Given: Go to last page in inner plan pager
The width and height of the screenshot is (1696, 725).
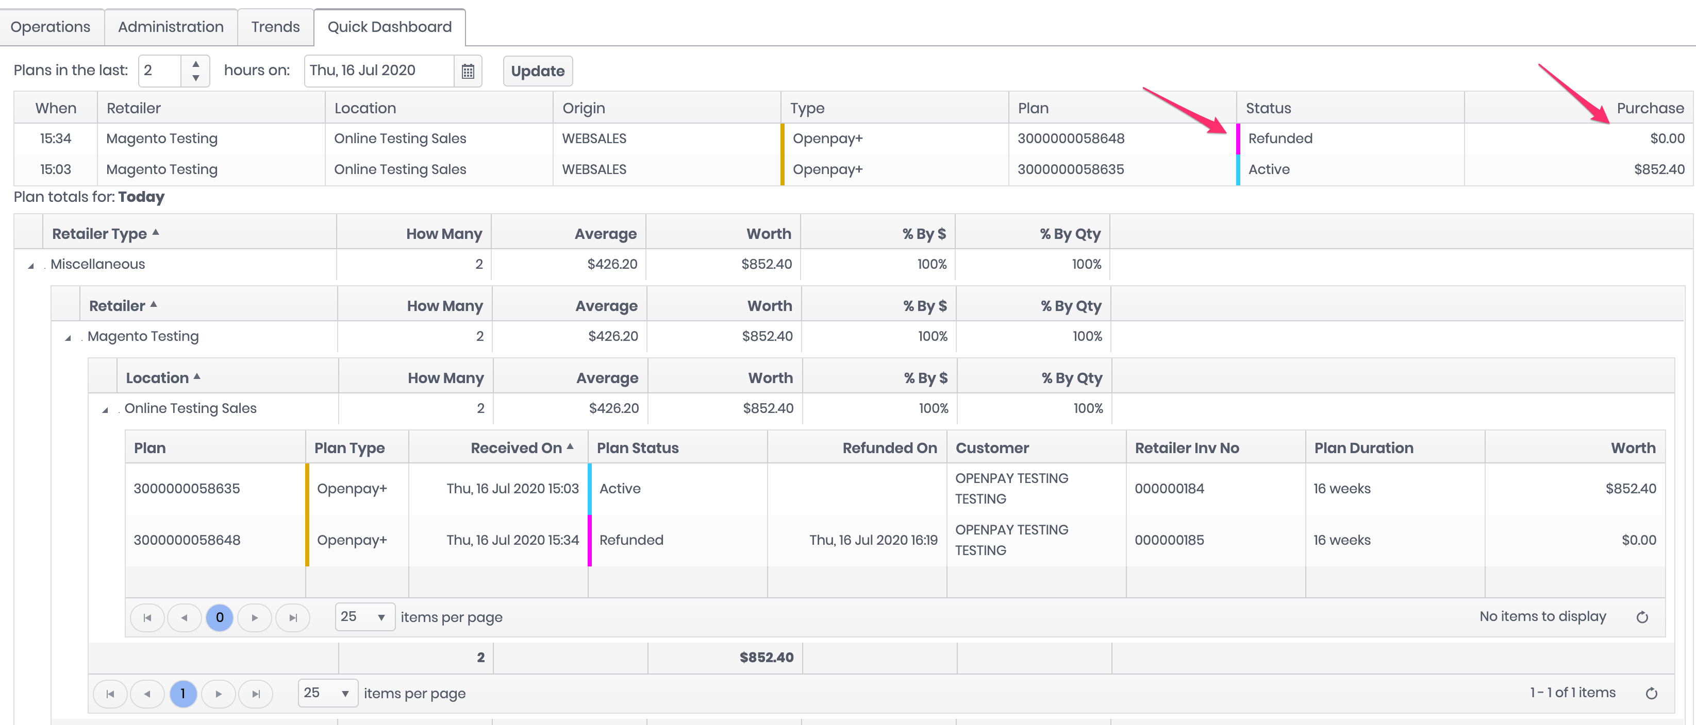Looking at the screenshot, I should tap(293, 618).
